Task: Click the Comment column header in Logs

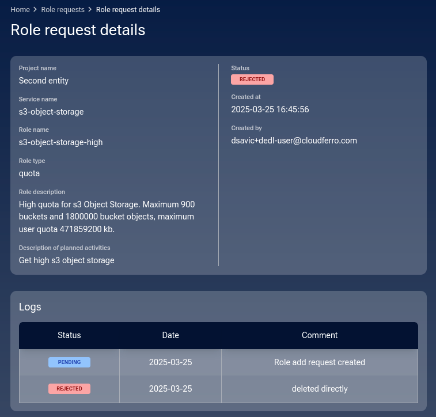Action: coord(320,335)
